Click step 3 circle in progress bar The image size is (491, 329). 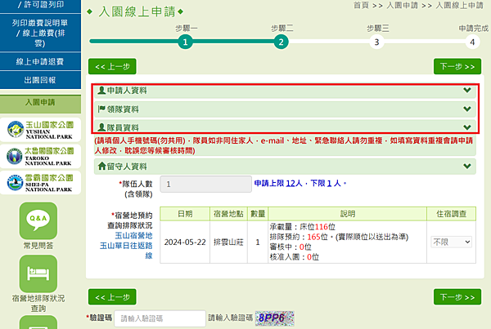[x=376, y=42]
